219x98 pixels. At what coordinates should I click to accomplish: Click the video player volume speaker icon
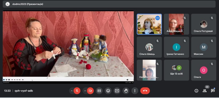(127, 80)
